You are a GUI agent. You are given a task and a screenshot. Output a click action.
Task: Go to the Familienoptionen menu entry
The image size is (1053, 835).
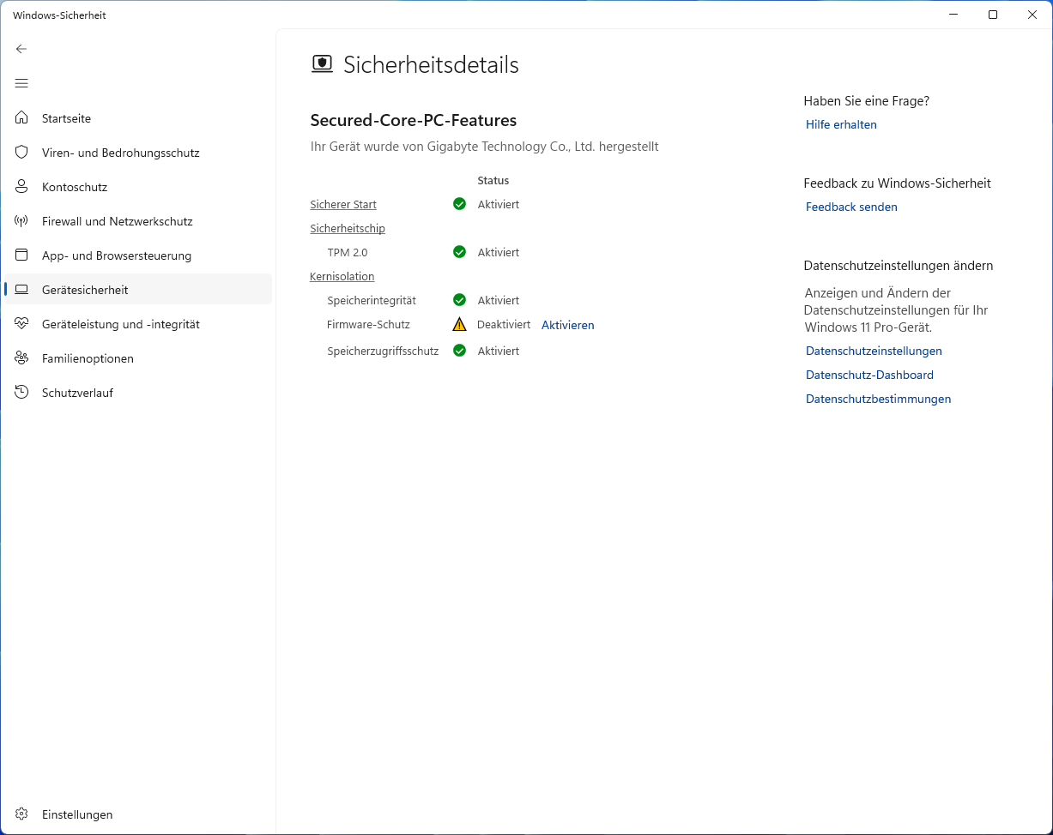(x=138, y=358)
